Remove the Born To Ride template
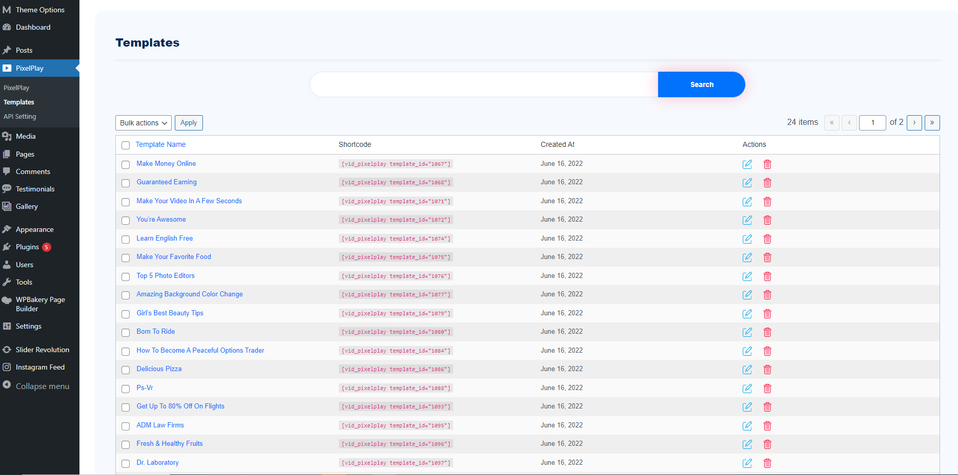Viewport: 958px width, 475px height. click(767, 332)
